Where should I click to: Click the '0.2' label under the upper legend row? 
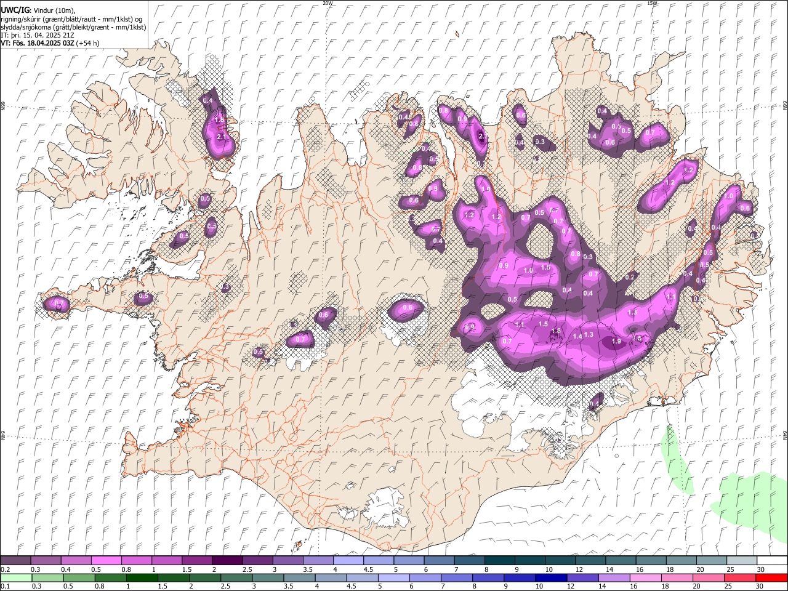click(x=6, y=569)
